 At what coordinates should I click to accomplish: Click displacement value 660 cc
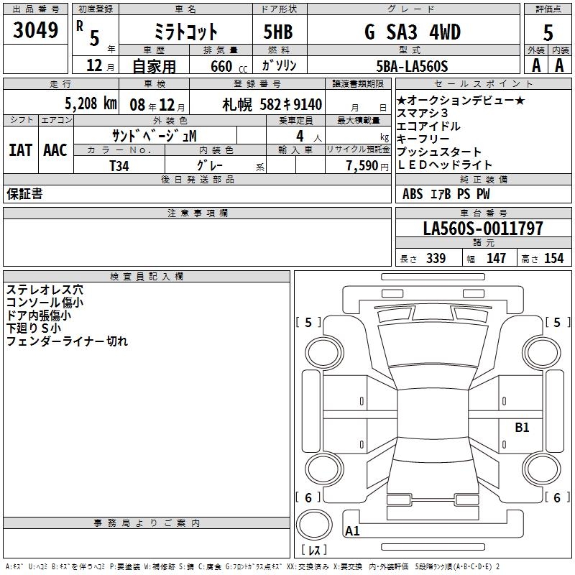click(229, 67)
